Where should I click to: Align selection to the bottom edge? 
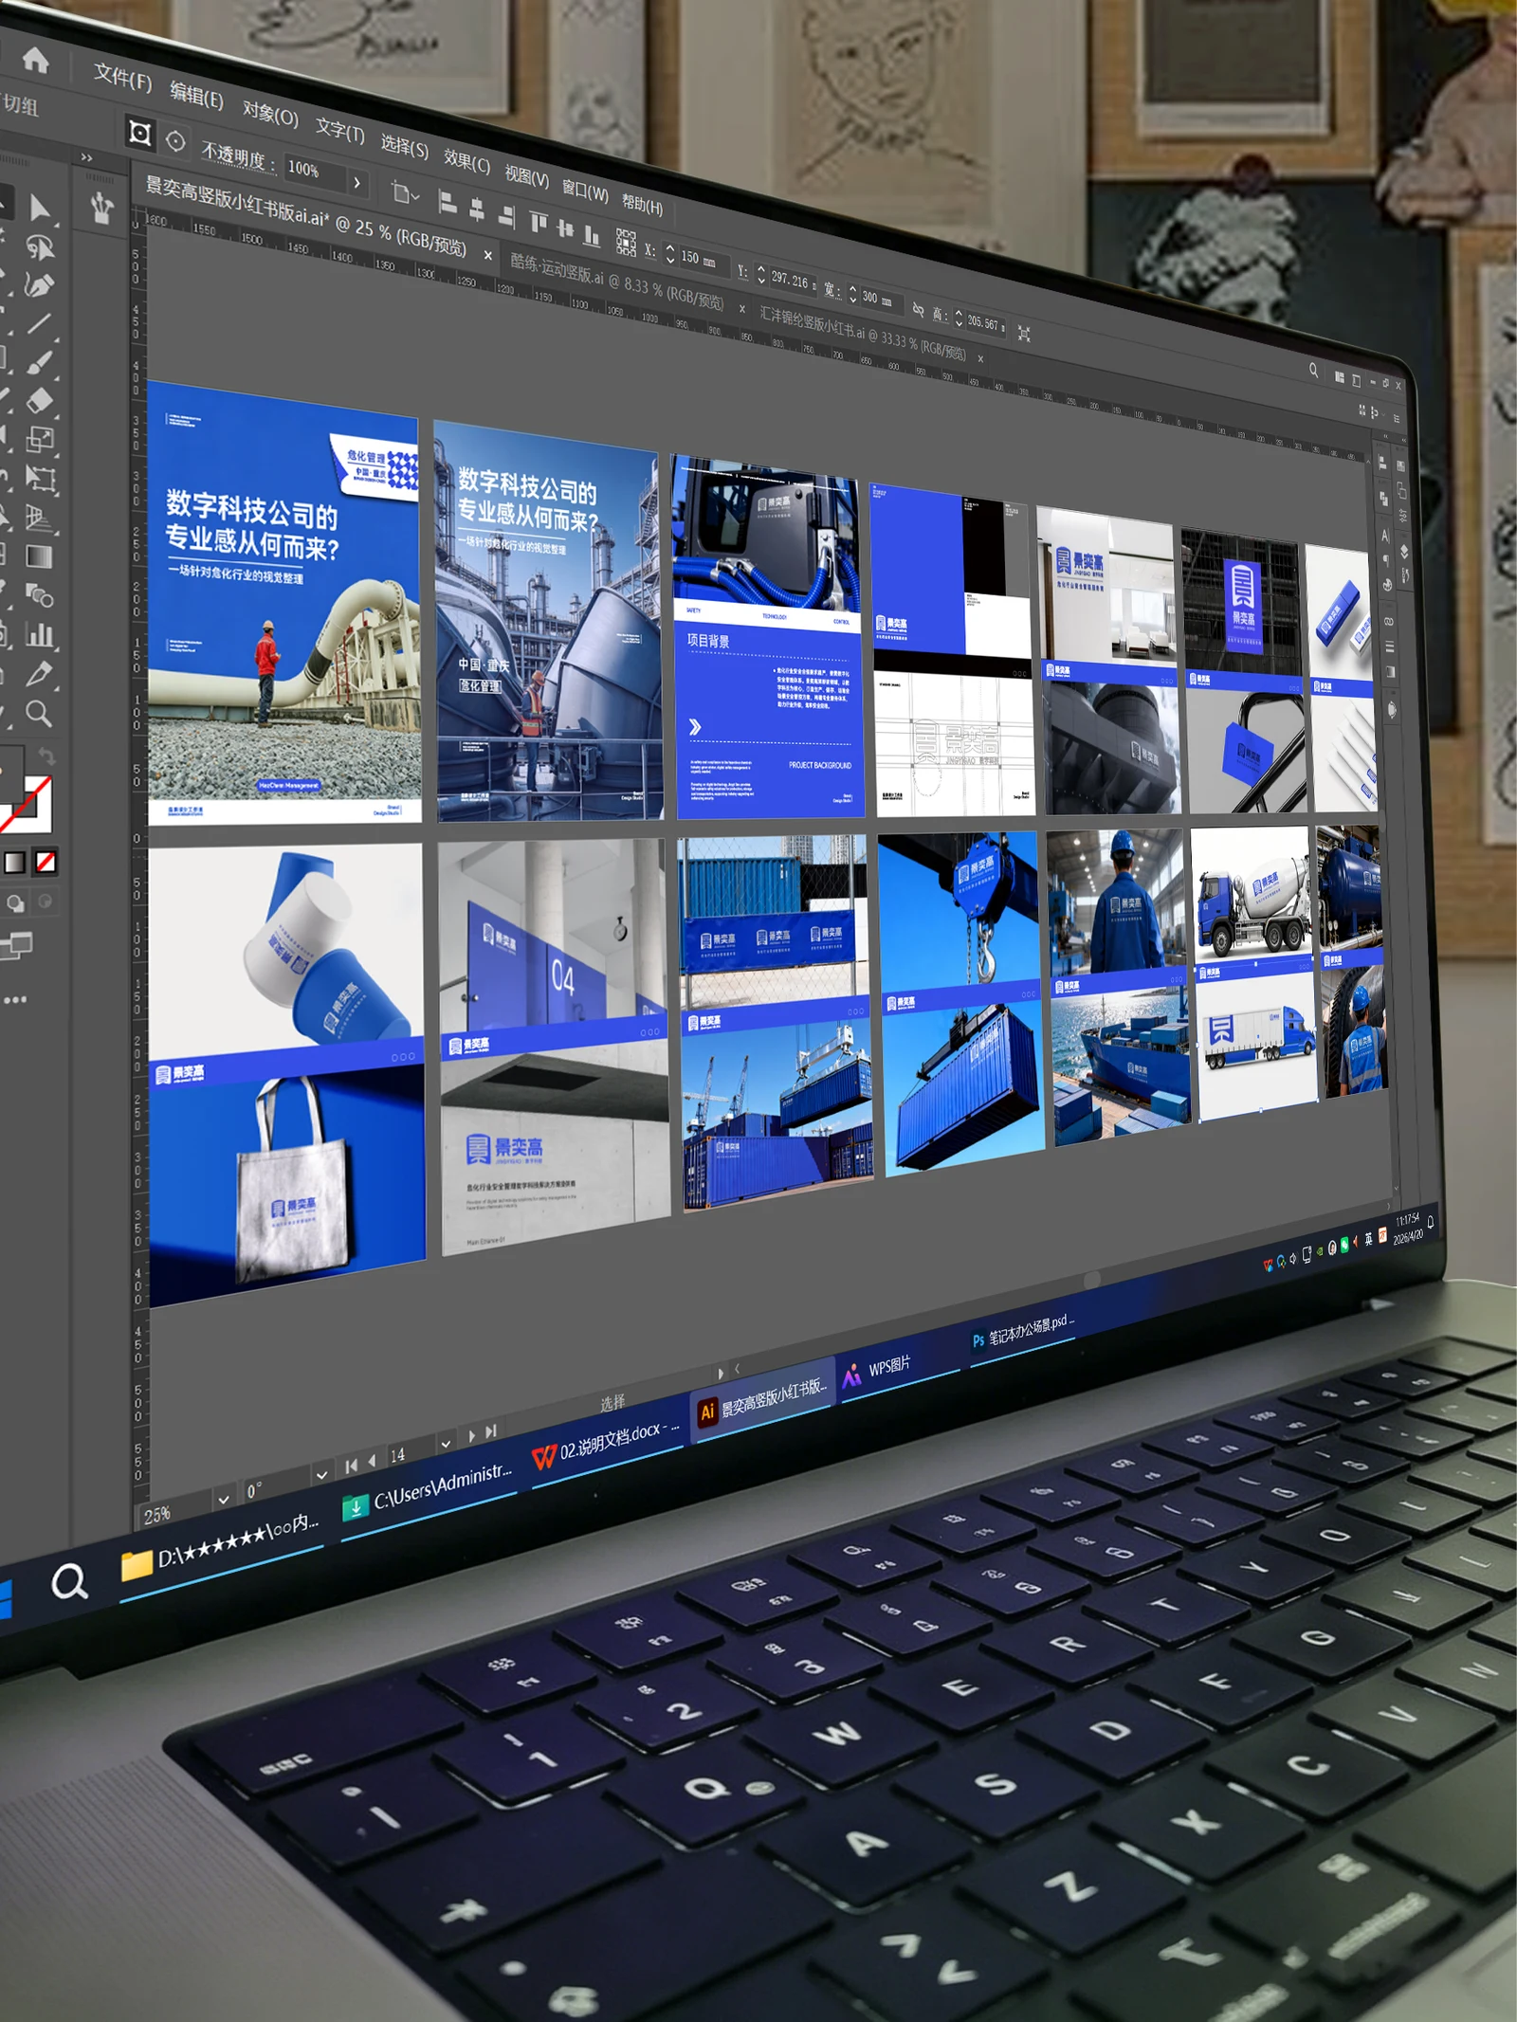pyautogui.click(x=592, y=234)
